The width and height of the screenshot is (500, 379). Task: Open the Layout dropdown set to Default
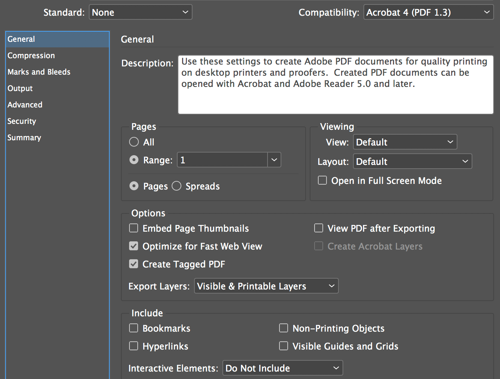pyautogui.click(x=413, y=162)
